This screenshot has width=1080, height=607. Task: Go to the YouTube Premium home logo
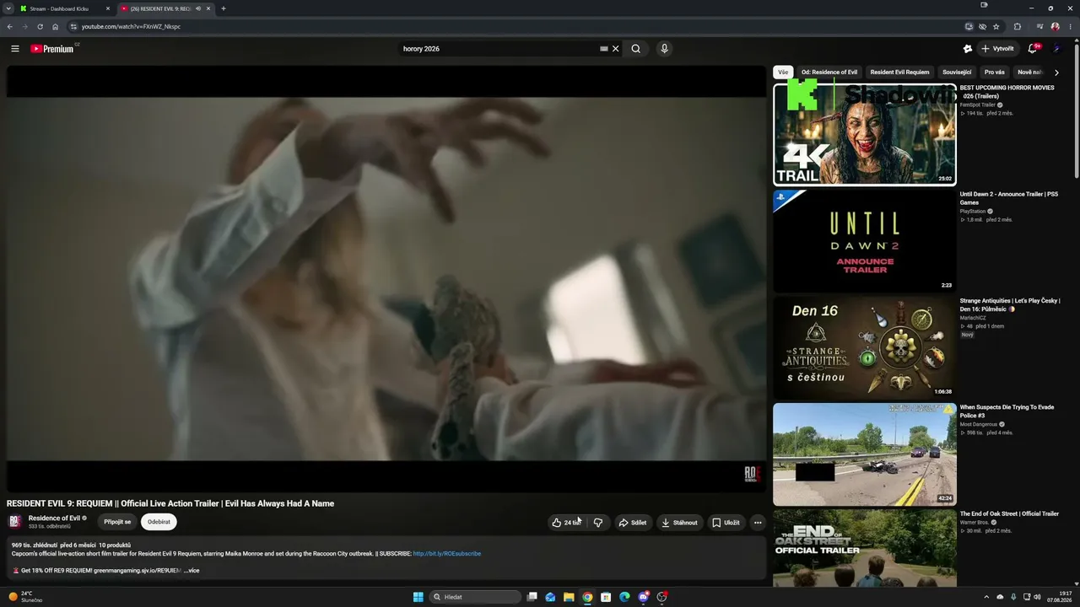52,49
